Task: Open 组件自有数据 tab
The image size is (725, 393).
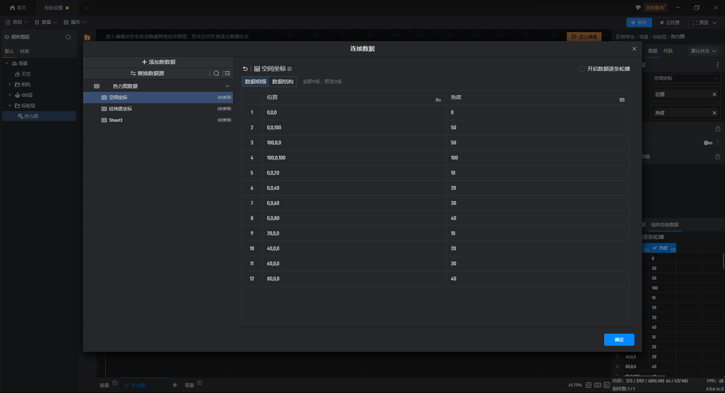Action: coord(665,225)
